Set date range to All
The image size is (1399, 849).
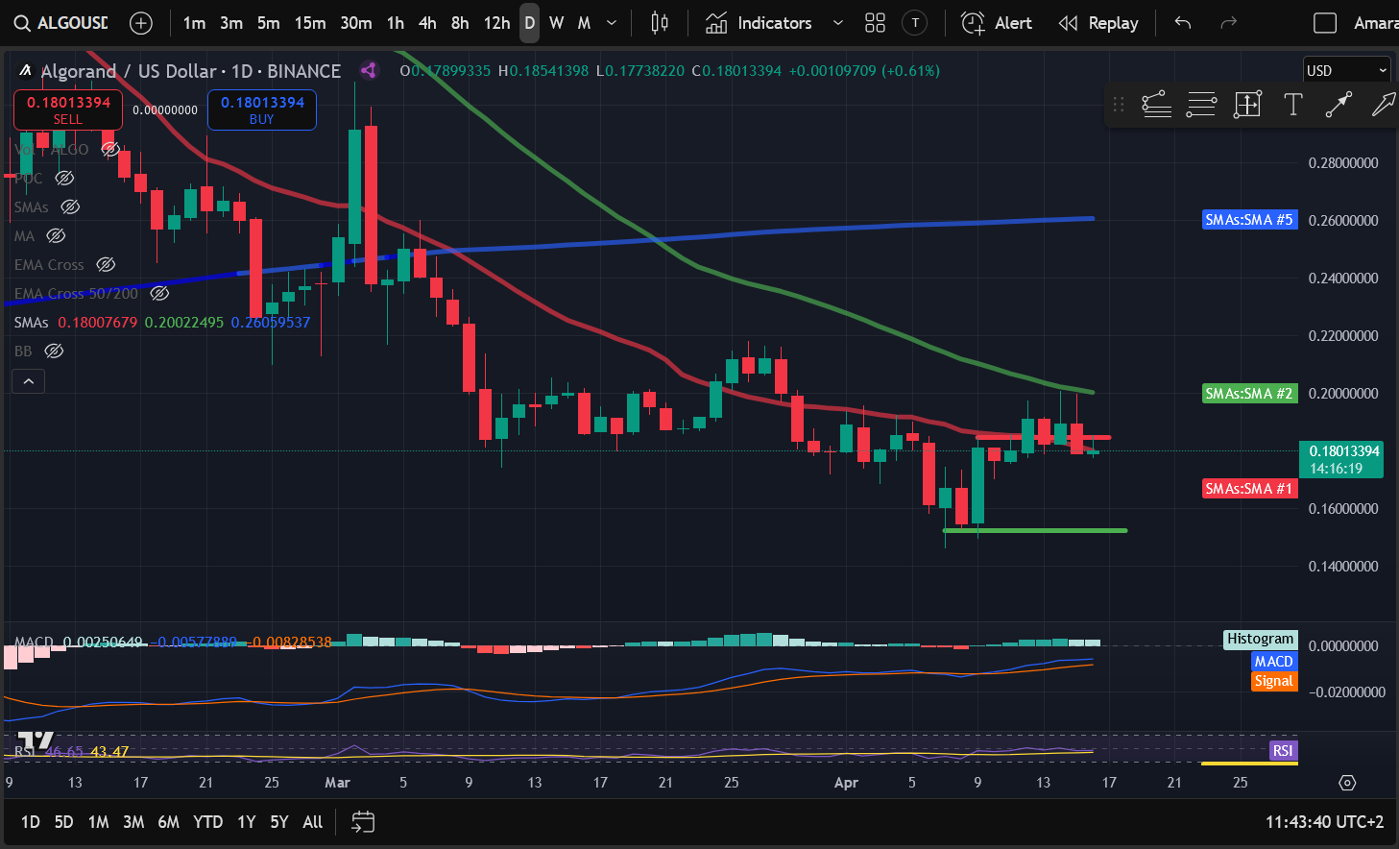pos(313,822)
